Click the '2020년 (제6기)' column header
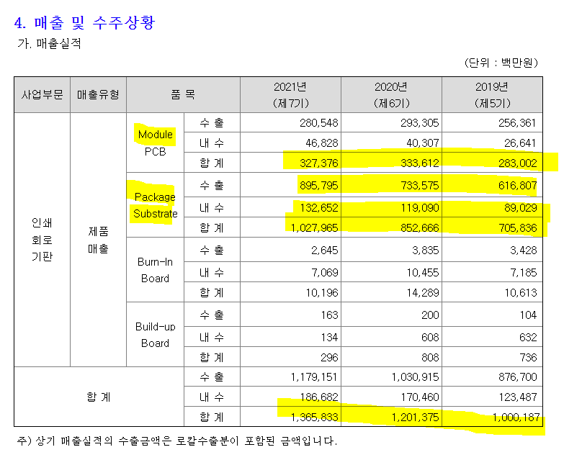The height and width of the screenshot is (460, 564). 391,95
